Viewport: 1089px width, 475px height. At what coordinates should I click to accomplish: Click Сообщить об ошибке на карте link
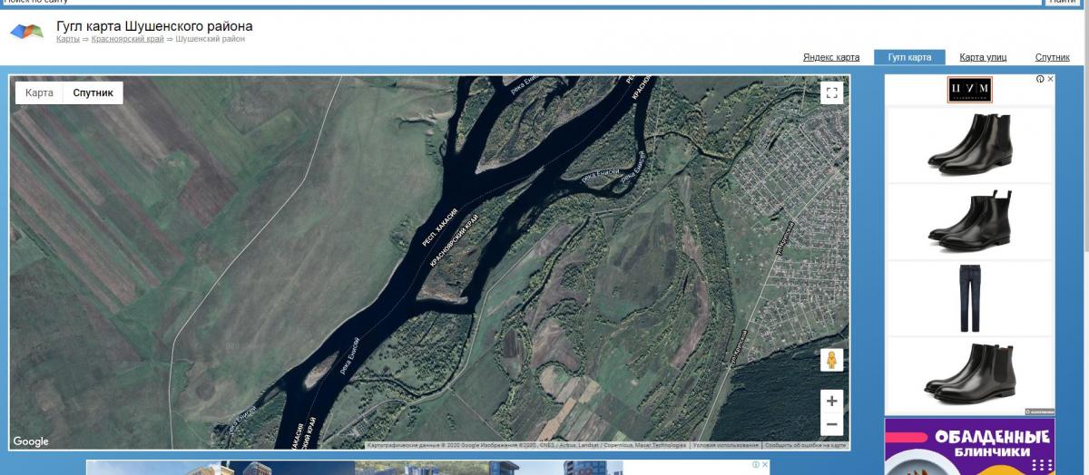tap(805, 445)
